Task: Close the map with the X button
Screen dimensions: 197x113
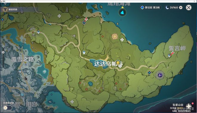Action: [189, 8]
